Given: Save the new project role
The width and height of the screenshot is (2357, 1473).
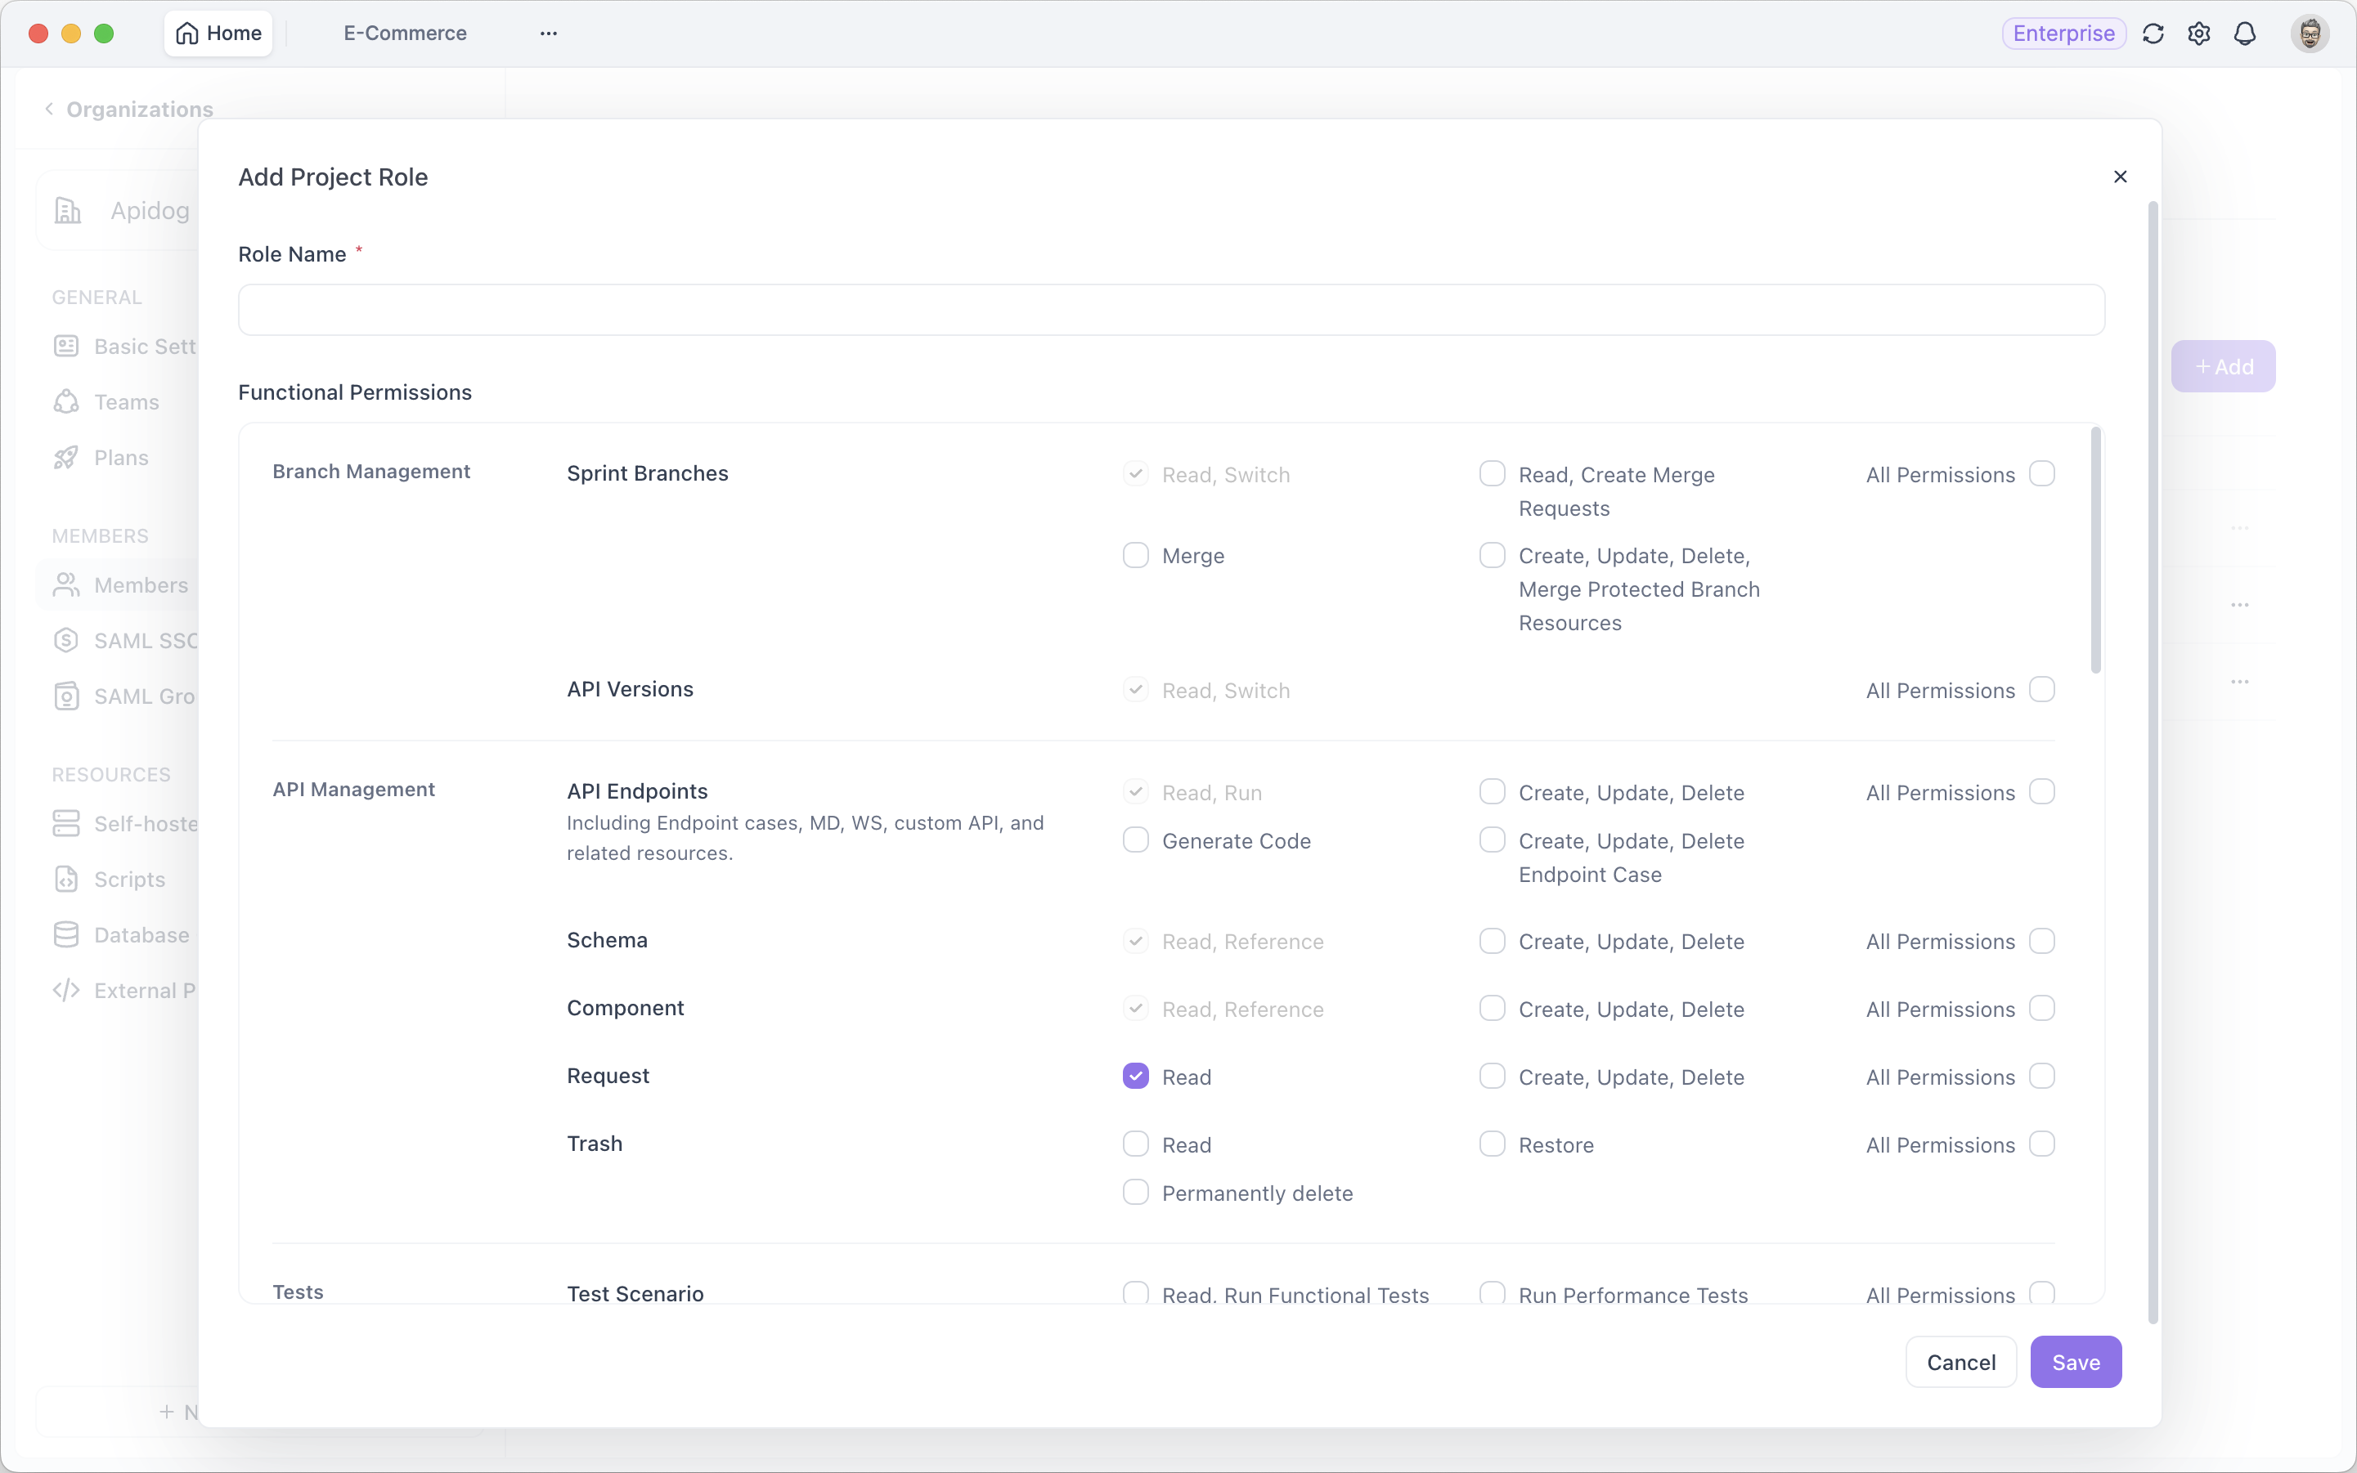Looking at the screenshot, I should click(x=2076, y=1362).
